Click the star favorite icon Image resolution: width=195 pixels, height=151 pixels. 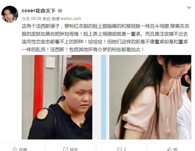[x=15, y=149]
